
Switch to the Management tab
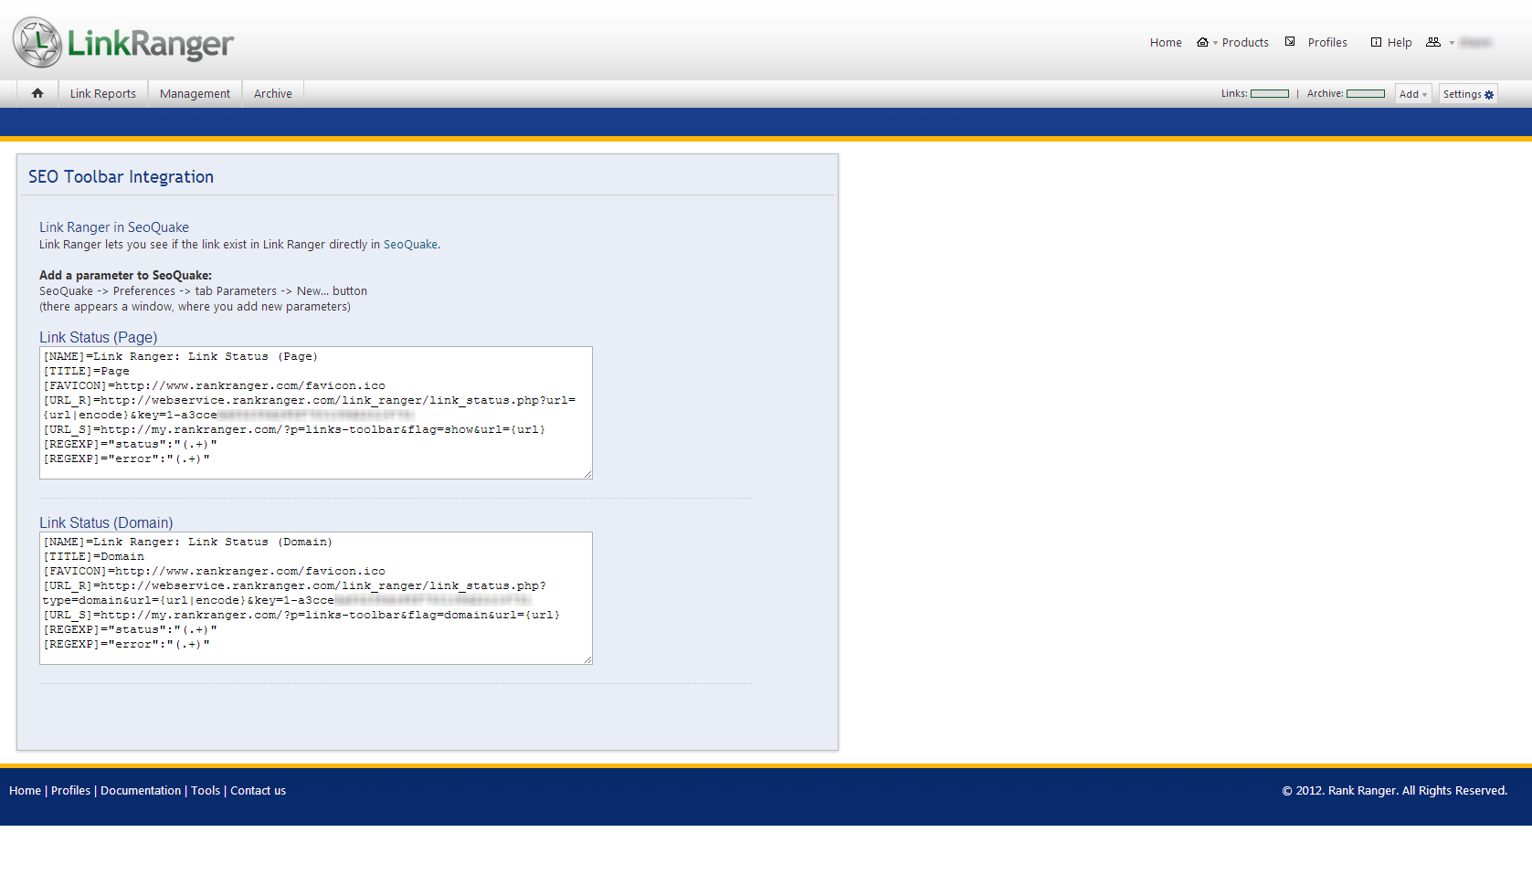point(195,93)
